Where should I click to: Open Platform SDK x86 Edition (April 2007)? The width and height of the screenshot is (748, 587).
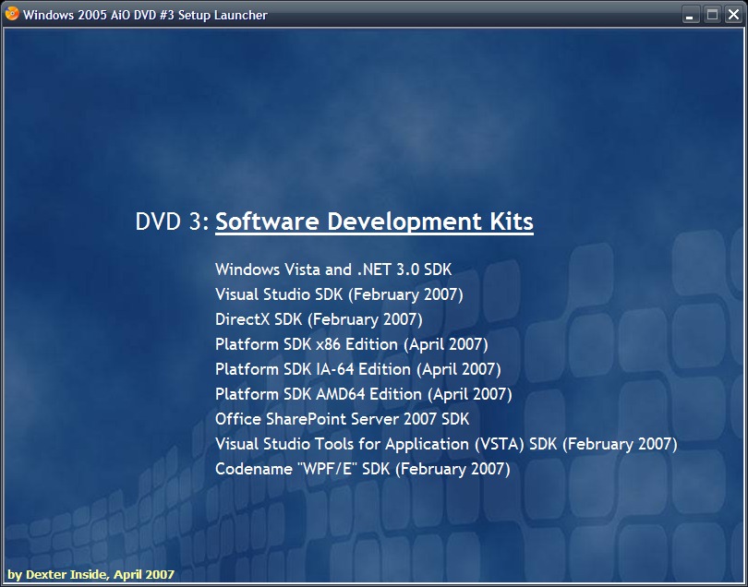[352, 344]
